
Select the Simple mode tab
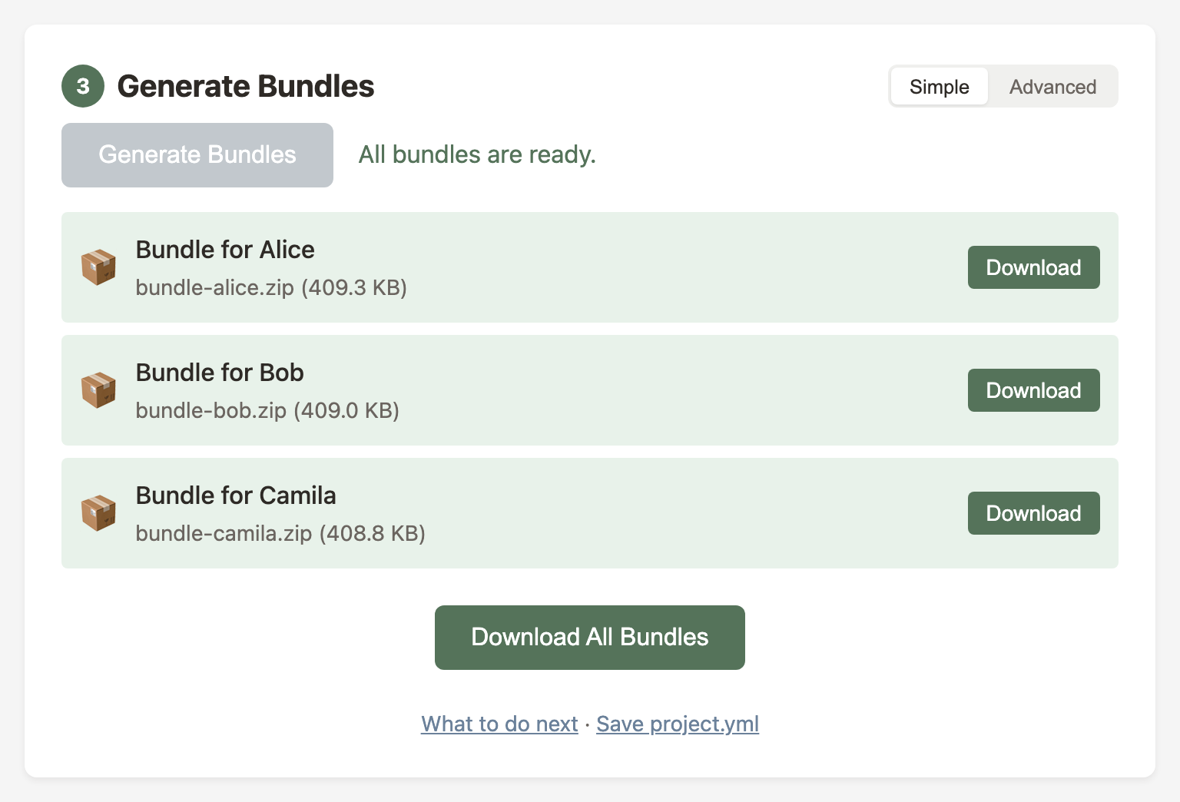point(939,86)
